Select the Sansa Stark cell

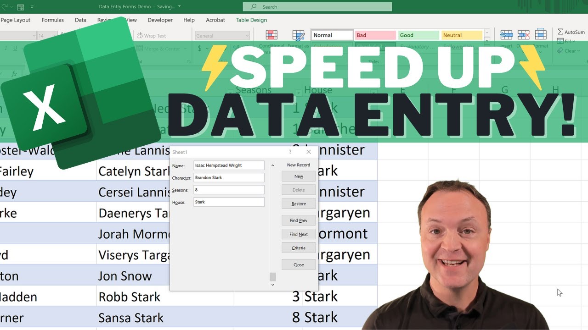point(165,318)
